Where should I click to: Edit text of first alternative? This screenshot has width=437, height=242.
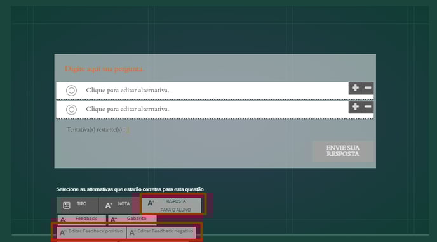click(128, 91)
